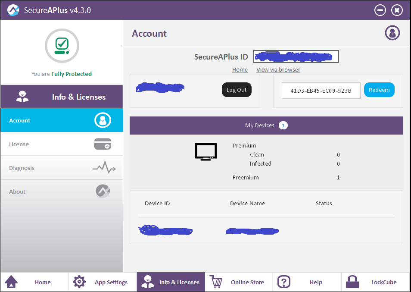Viewport: 411px width, 292px height.
Task: Switch to the Online Store bottom tab
Action: [x=239, y=282]
